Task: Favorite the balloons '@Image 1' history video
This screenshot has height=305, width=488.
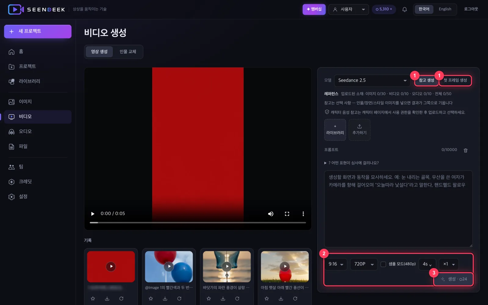Action: (x=151, y=299)
